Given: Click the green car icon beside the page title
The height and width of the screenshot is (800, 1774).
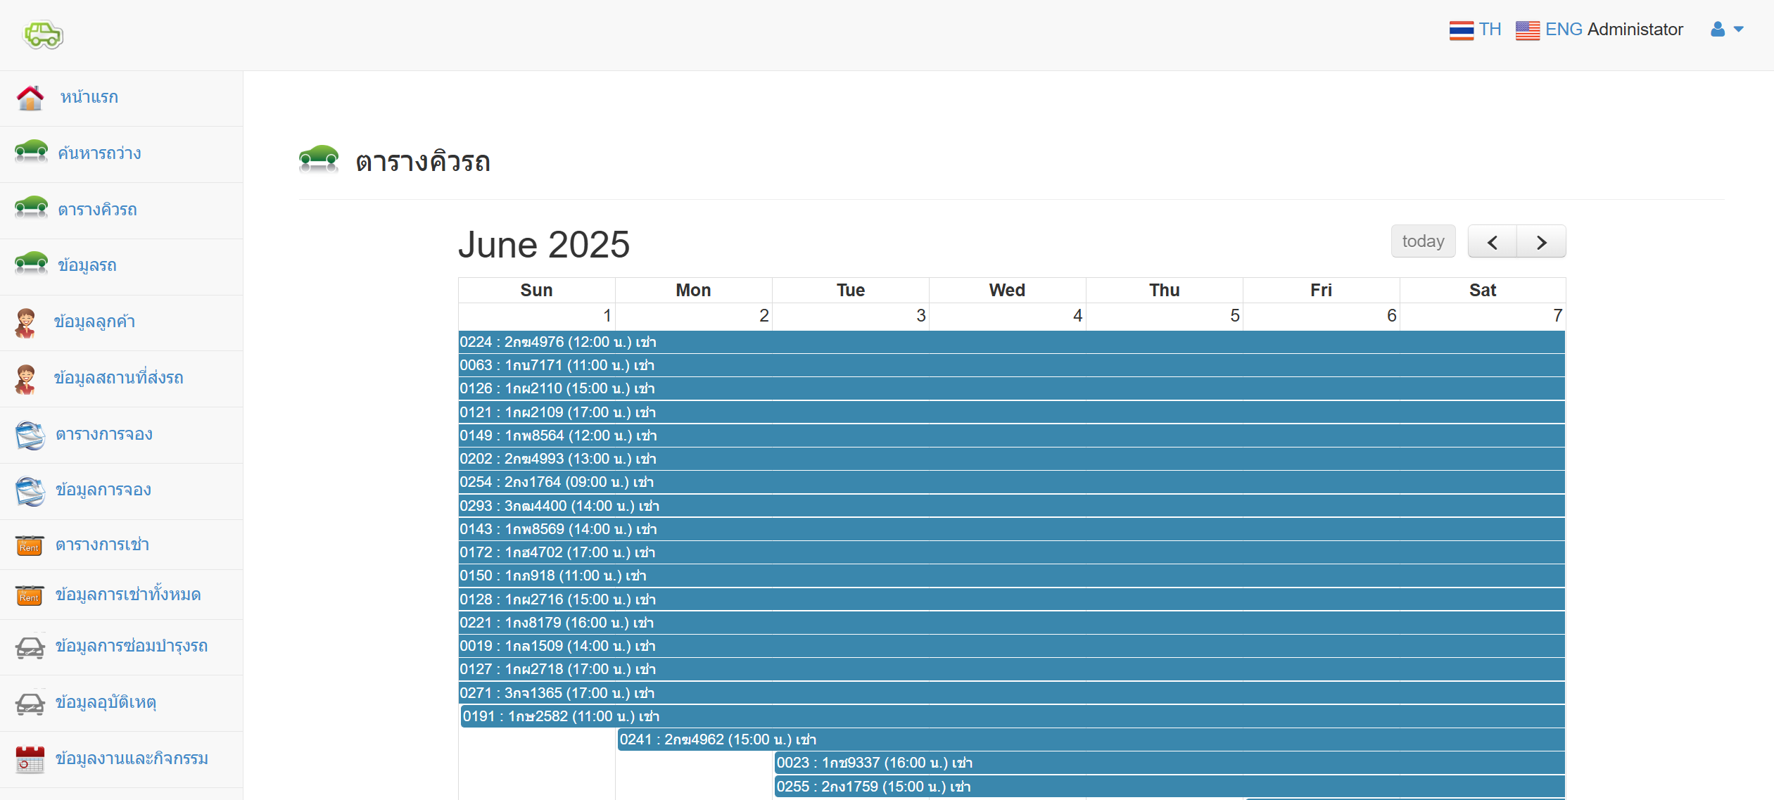Looking at the screenshot, I should click(319, 159).
